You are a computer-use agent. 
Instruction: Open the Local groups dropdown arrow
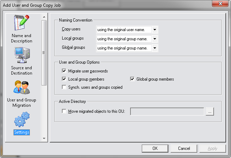pos(155,39)
